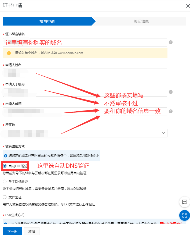
Task: Click the blue info icon in DNS notice
Action: [6, 156]
